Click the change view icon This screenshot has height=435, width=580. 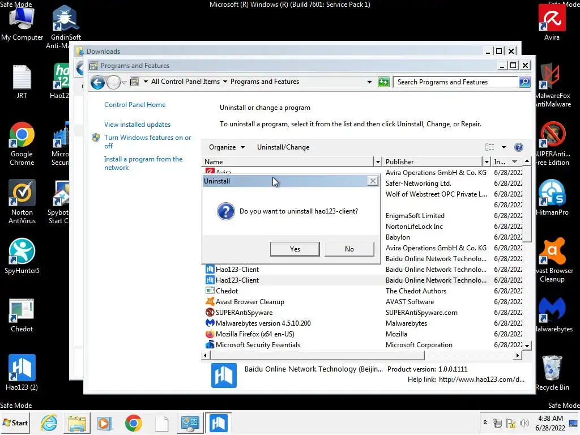point(490,147)
